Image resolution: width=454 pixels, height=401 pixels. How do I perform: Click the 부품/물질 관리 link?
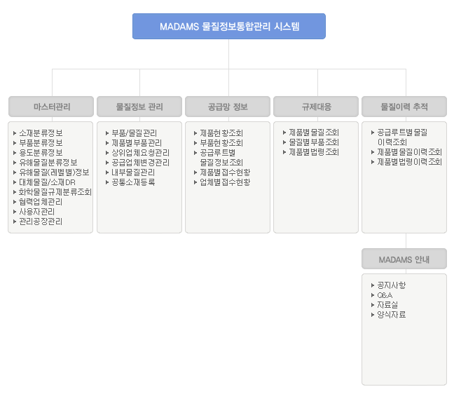(x=134, y=132)
